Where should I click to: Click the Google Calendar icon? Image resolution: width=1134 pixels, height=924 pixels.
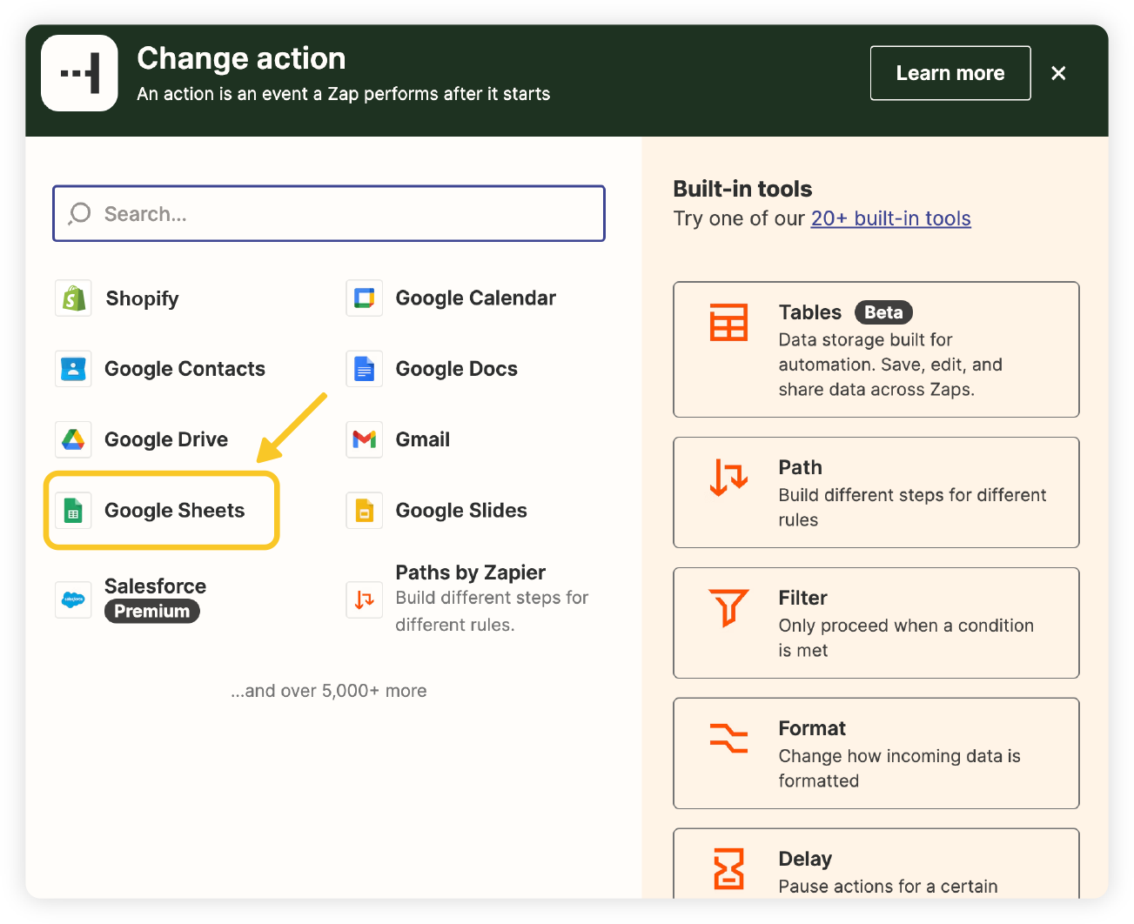point(364,298)
